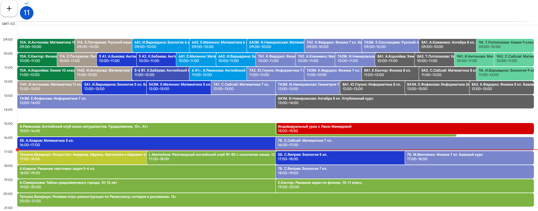Select day 11 in the header

(x=27, y=13)
